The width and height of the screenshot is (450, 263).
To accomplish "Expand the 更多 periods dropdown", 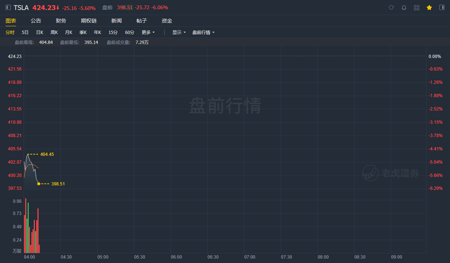I will [x=148, y=33].
